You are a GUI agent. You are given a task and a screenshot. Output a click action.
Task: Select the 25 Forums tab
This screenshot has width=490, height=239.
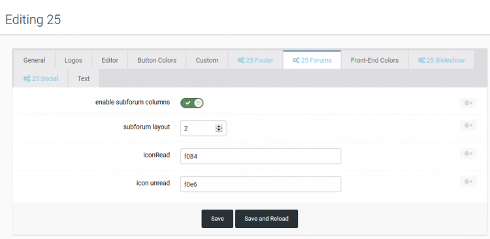312,60
